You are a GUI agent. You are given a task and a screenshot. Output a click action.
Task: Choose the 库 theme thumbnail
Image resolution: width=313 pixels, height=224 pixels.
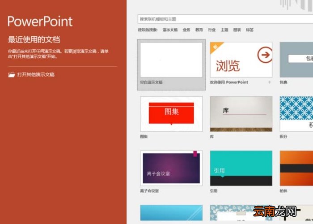click(241, 114)
